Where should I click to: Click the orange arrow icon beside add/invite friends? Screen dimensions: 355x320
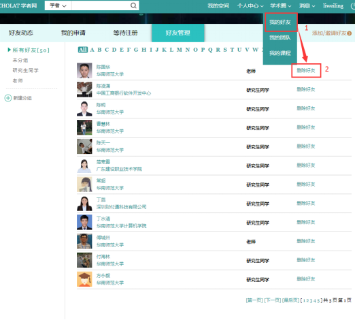350,33
